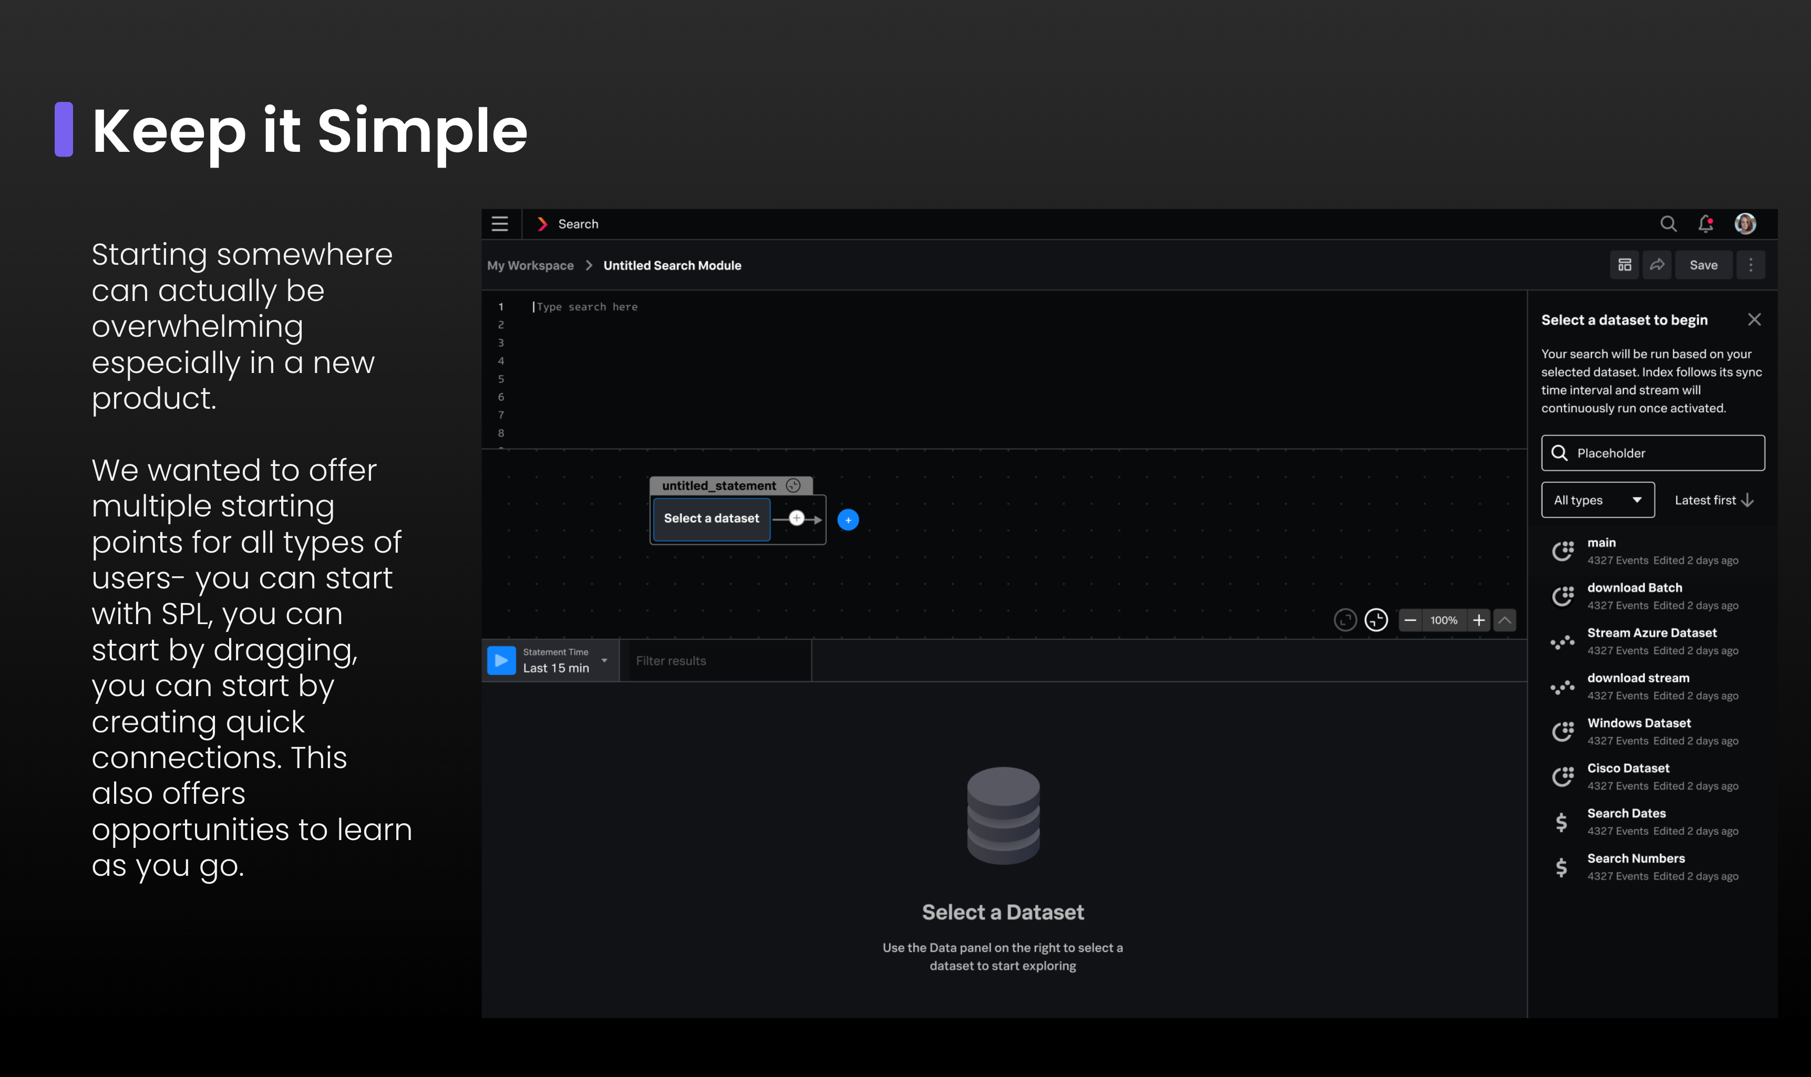The height and width of the screenshot is (1077, 1811).
Task: Click the stream icon beside download stream
Action: 1562,687
